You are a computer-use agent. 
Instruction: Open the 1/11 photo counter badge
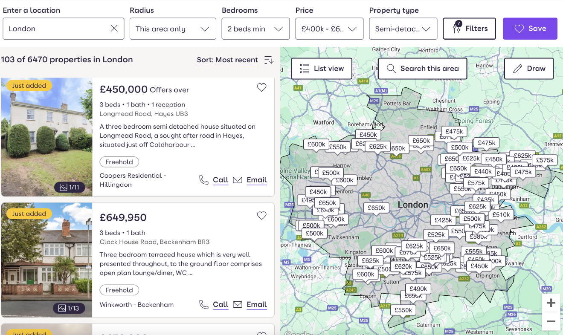point(70,187)
